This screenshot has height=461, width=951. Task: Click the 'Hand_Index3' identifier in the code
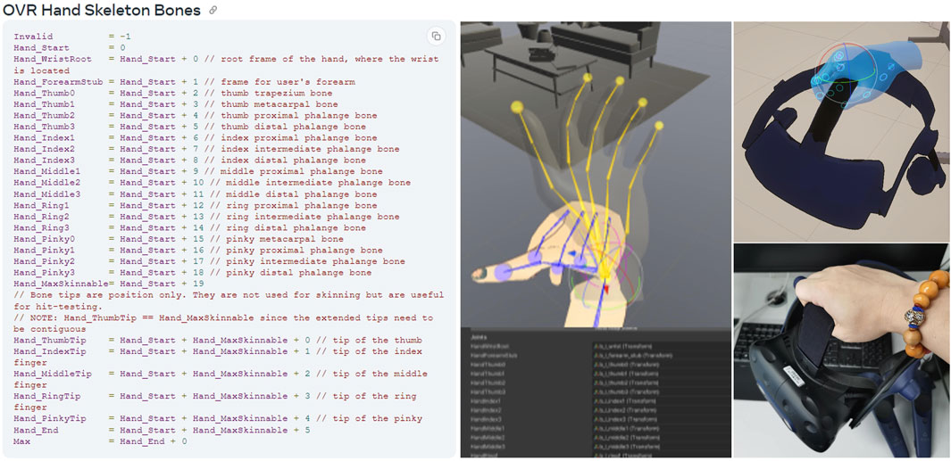(45, 161)
